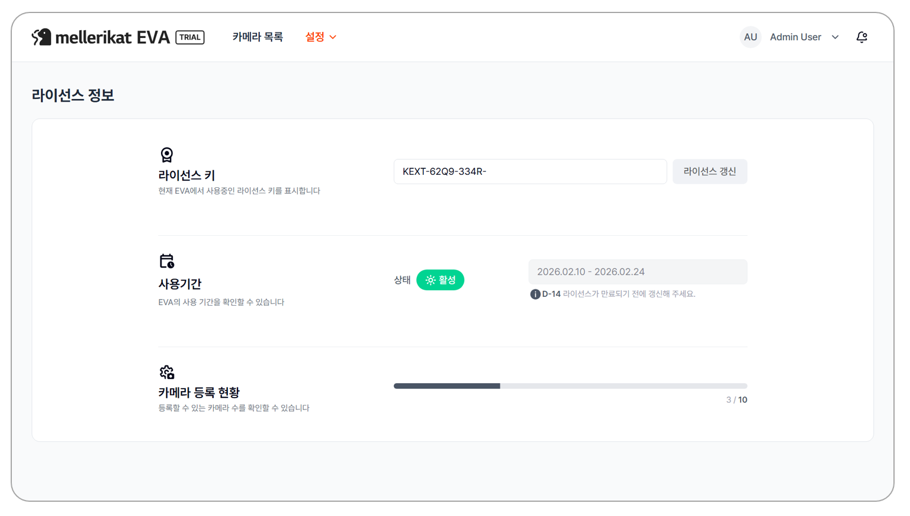Open the Admin User dropdown arrow
The width and height of the screenshot is (910, 516).
pos(835,37)
